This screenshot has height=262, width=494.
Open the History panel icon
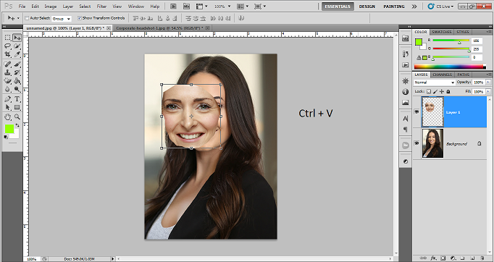pos(406,54)
